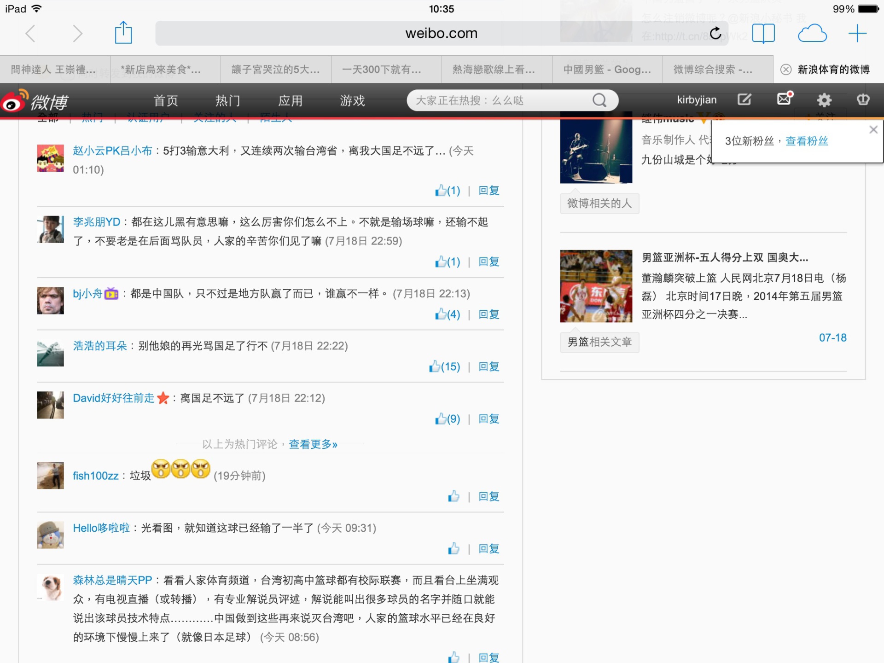Open 李兆朋YD's profile link
Viewport: 884px width, 663px height.
click(96, 222)
